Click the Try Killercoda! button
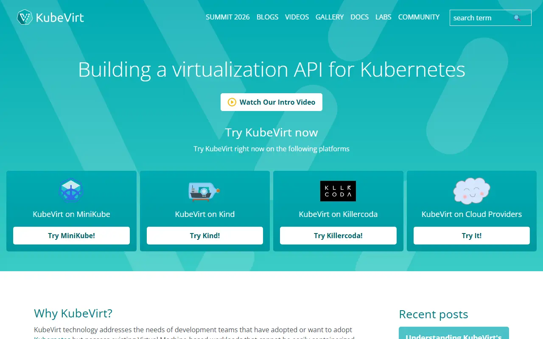The height and width of the screenshot is (339, 543). click(x=338, y=236)
